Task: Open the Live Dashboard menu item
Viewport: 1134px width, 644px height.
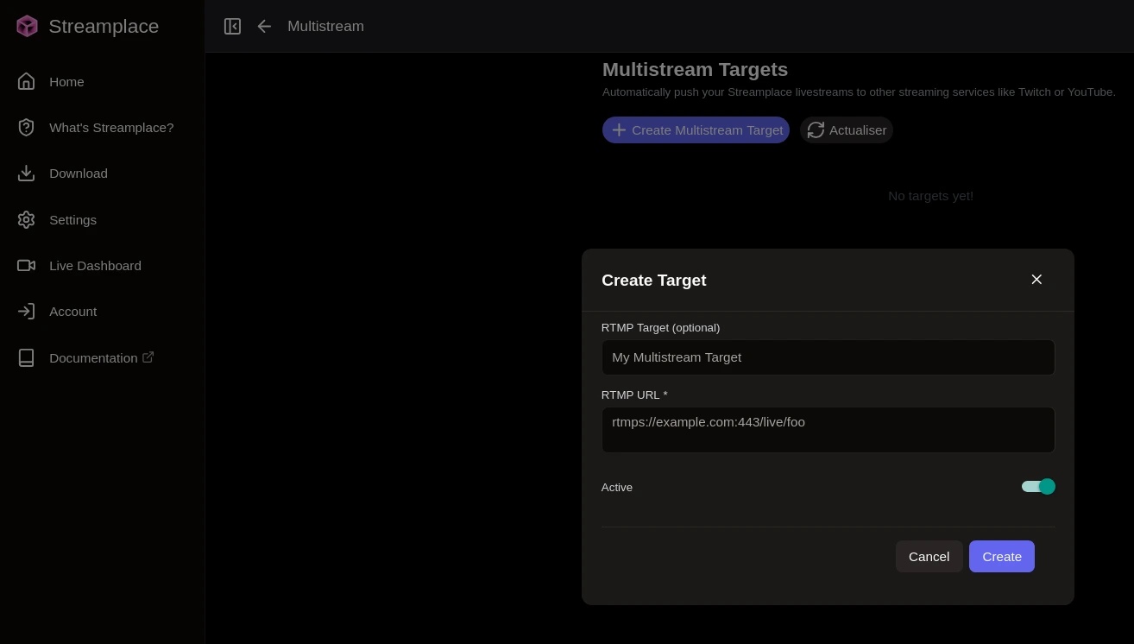Action: coord(95,266)
